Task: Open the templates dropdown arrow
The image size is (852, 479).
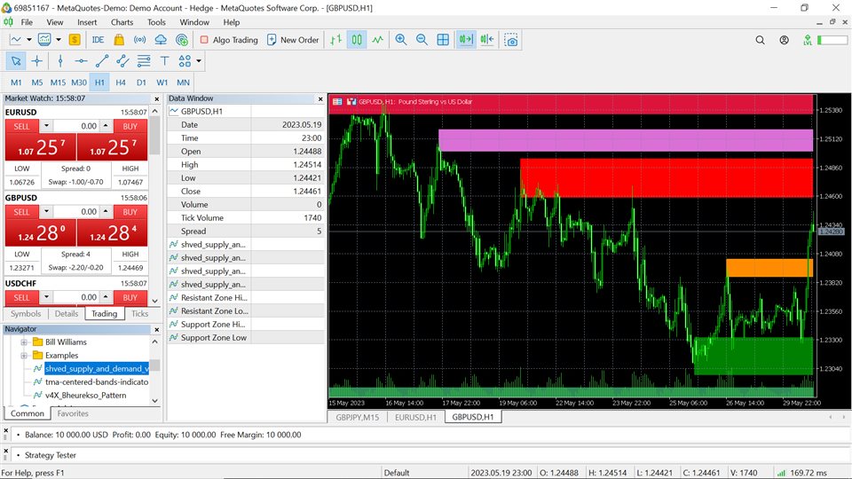Action: click(x=59, y=40)
